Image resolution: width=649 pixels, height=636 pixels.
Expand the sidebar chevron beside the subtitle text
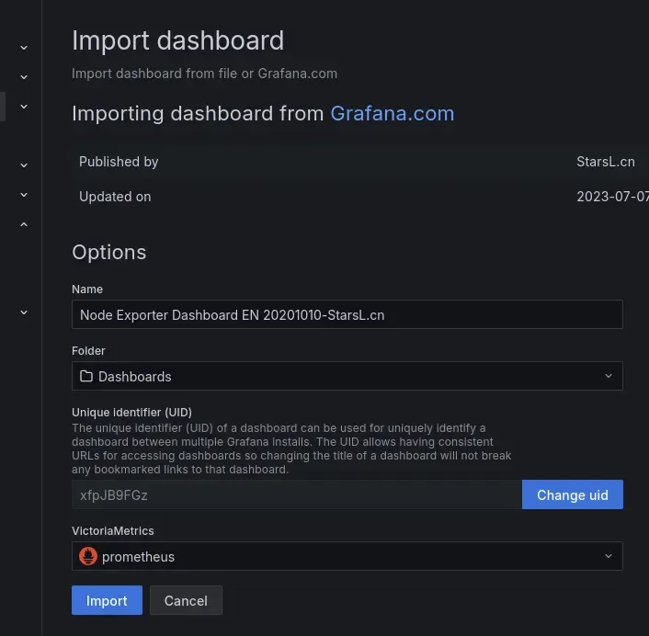pos(24,77)
